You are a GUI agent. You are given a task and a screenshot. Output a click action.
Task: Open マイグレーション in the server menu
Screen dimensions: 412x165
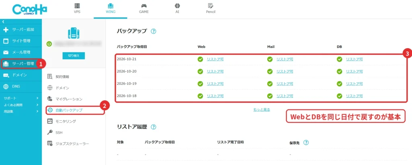[x=69, y=99]
